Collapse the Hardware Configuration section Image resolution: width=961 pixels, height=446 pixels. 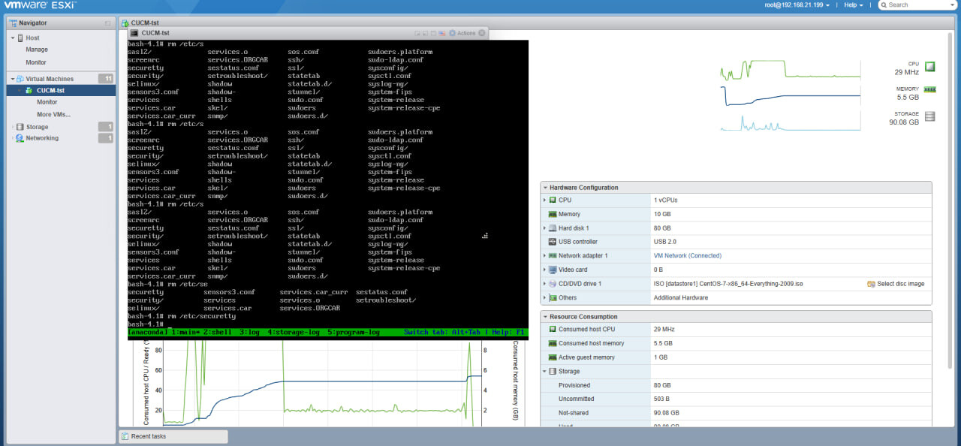pos(545,188)
